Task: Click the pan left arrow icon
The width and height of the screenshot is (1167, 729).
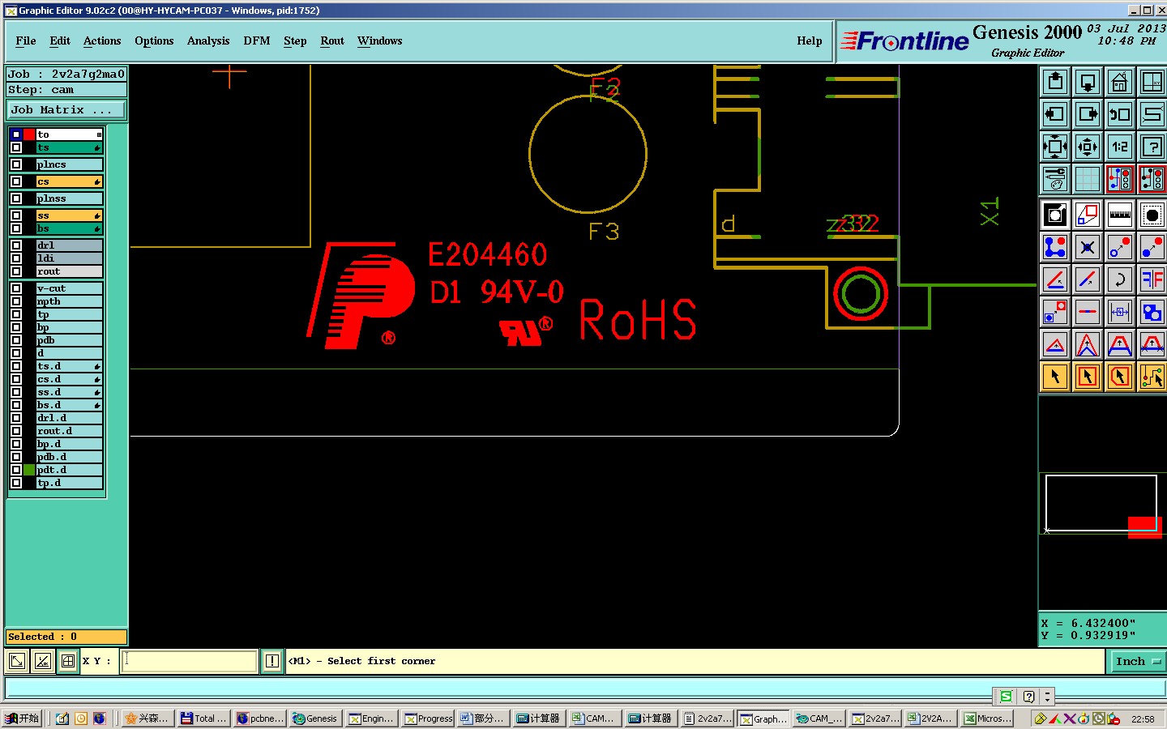Action: tap(1055, 114)
